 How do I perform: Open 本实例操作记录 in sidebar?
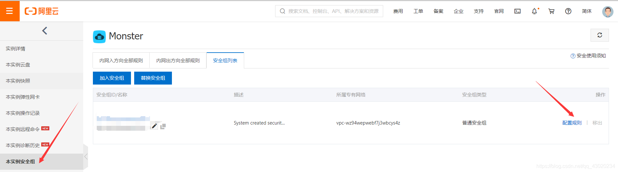click(42, 113)
